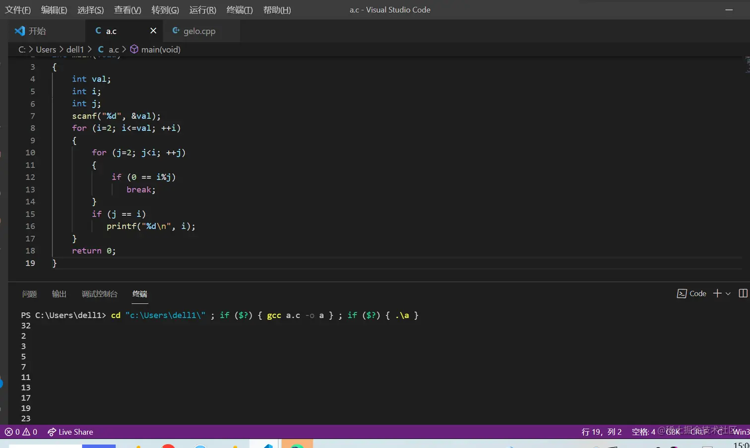
Task: Click the printf("%d\n", i); line
Action: [151, 226]
